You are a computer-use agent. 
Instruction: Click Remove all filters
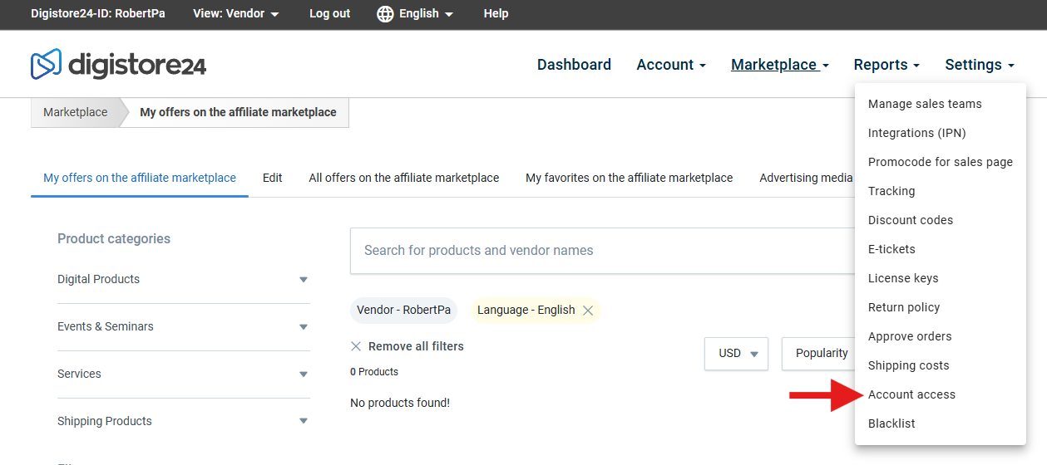point(416,346)
